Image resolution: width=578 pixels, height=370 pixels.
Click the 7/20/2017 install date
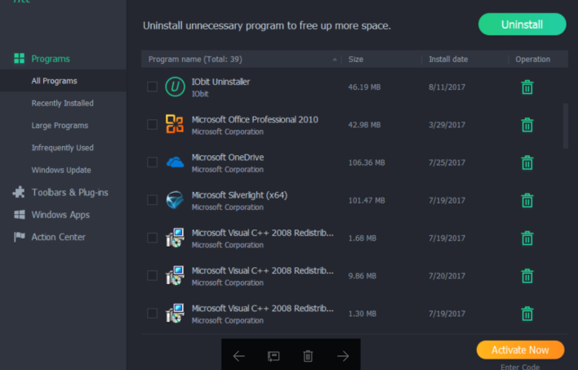(x=447, y=276)
